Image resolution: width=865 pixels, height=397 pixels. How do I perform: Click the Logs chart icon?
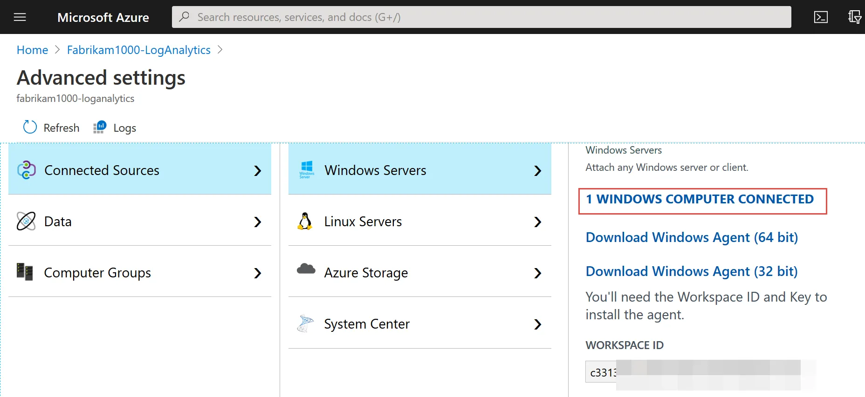(x=100, y=127)
